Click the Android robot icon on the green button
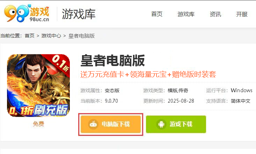The width and height of the screenshot is (256, 154). point(161,124)
